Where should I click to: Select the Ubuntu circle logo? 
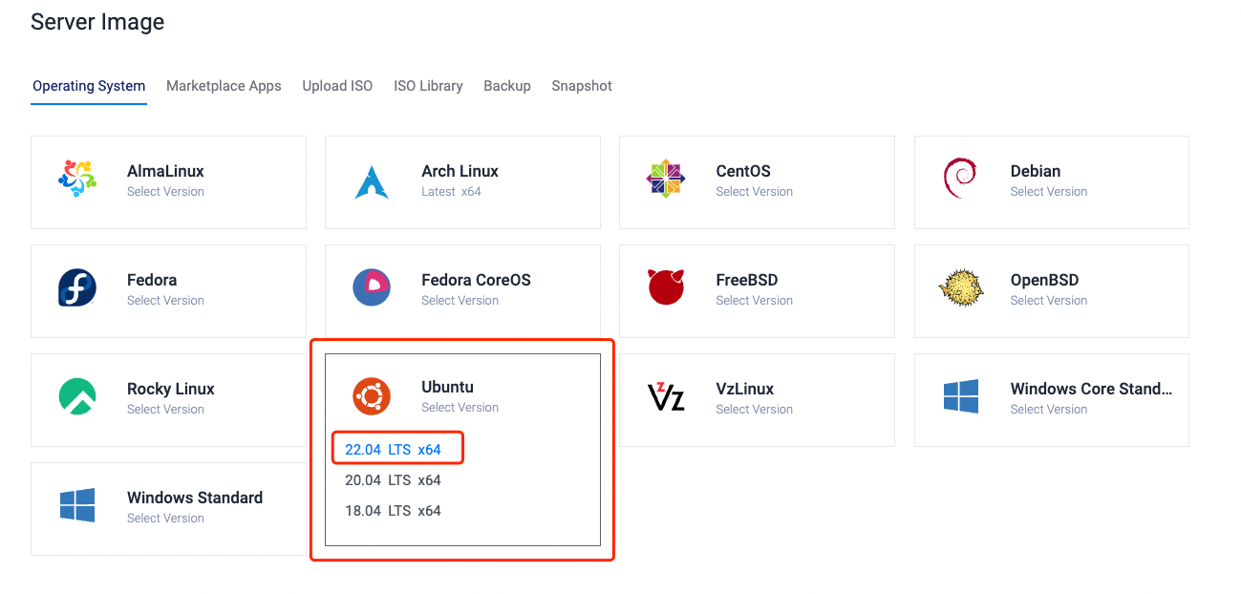372,397
